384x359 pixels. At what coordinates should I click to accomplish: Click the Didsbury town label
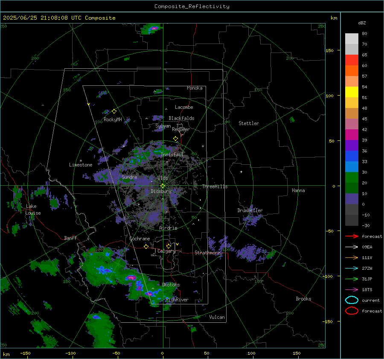(x=161, y=191)
